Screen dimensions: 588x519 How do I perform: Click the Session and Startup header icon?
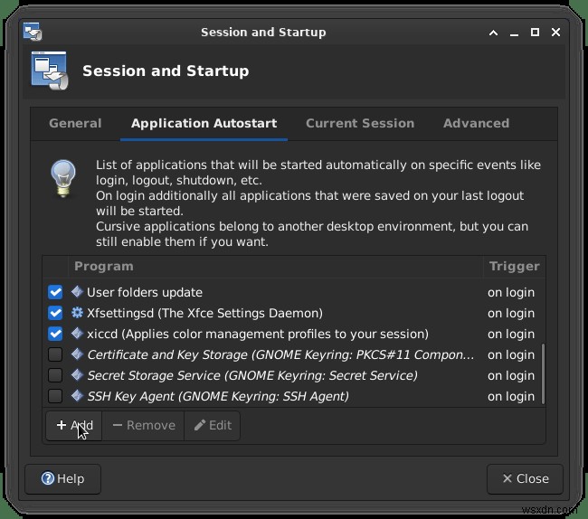pos(50,71)
